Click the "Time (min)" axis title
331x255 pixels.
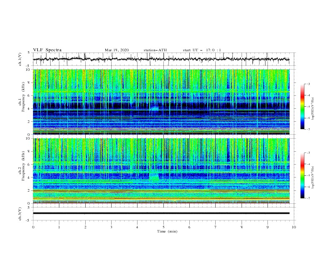pos(167,231)
